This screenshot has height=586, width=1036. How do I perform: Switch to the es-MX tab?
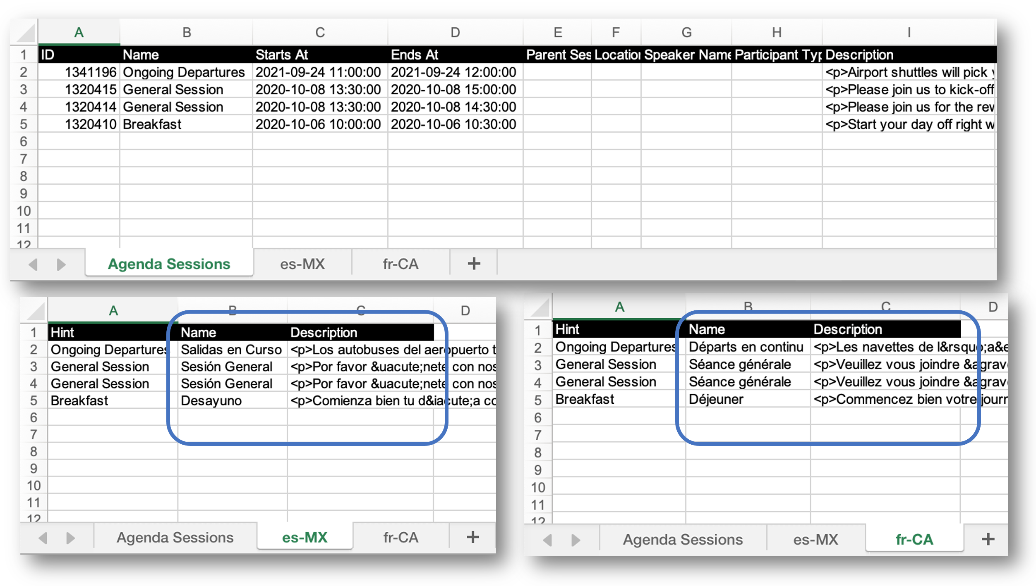click(302, 263)
